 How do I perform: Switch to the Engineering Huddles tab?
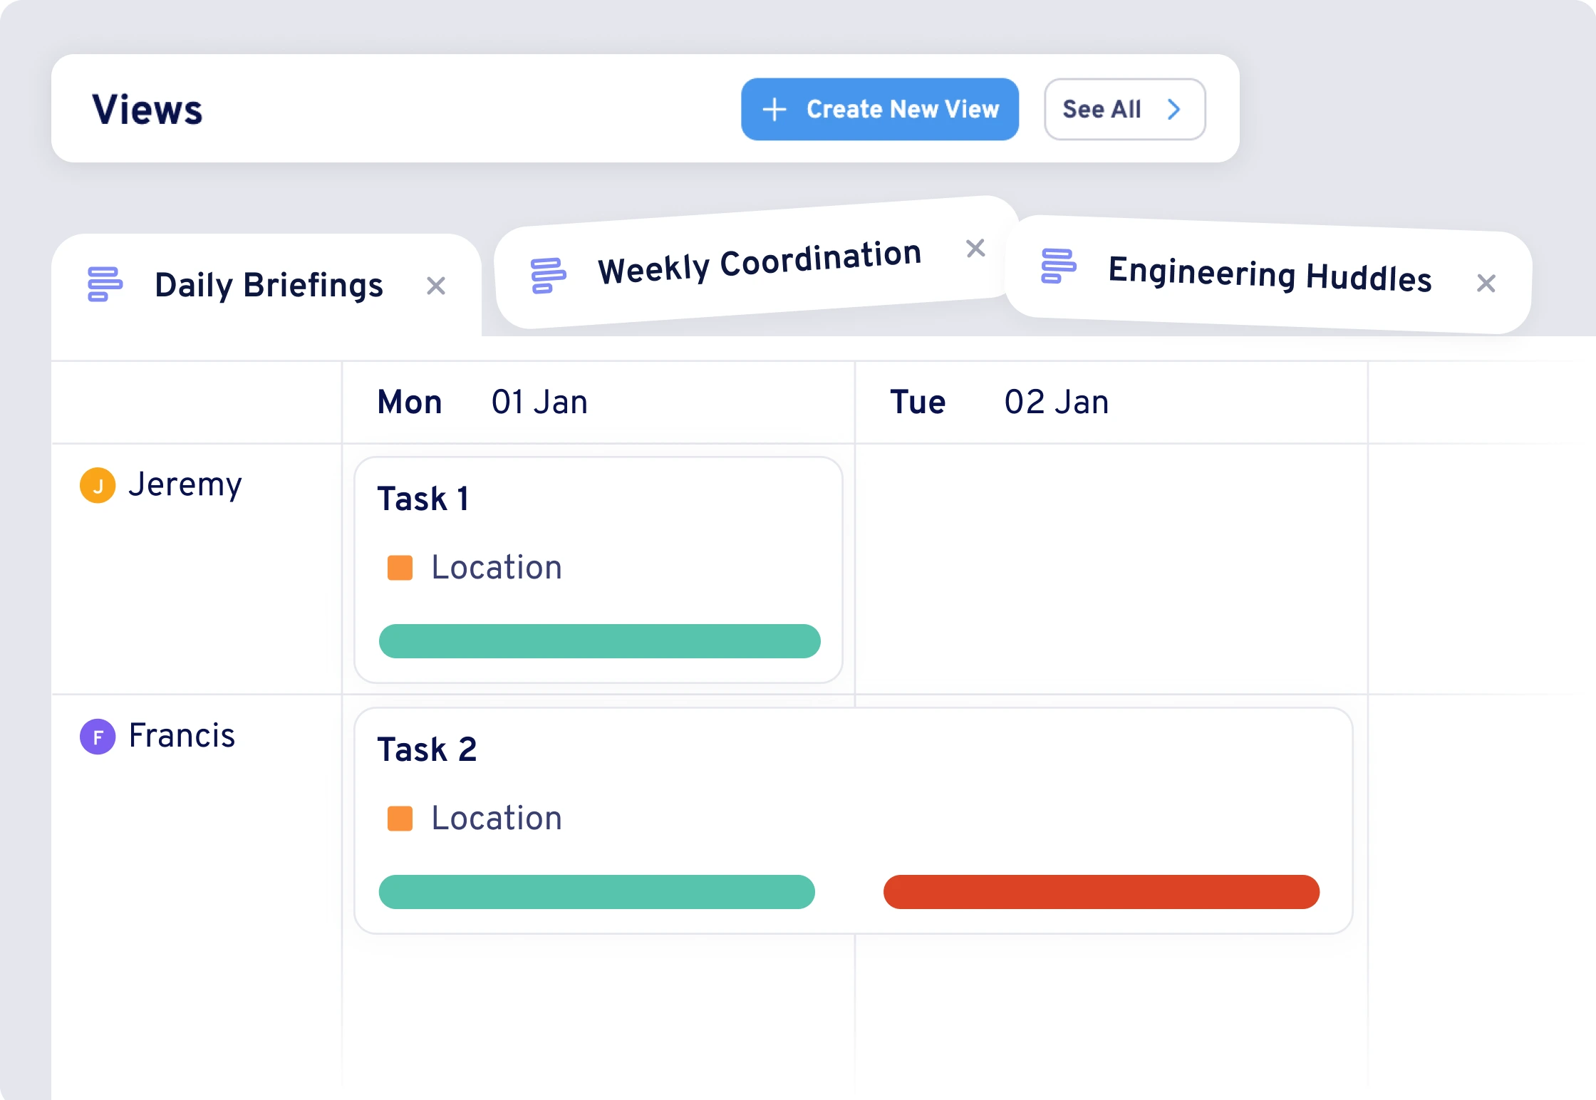coord(1270,275)
